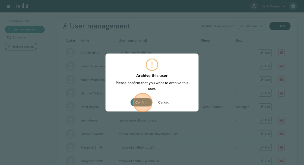Screen dimensions: 304x165
Task: Click name jan pietersen
Action: point(90,120)
